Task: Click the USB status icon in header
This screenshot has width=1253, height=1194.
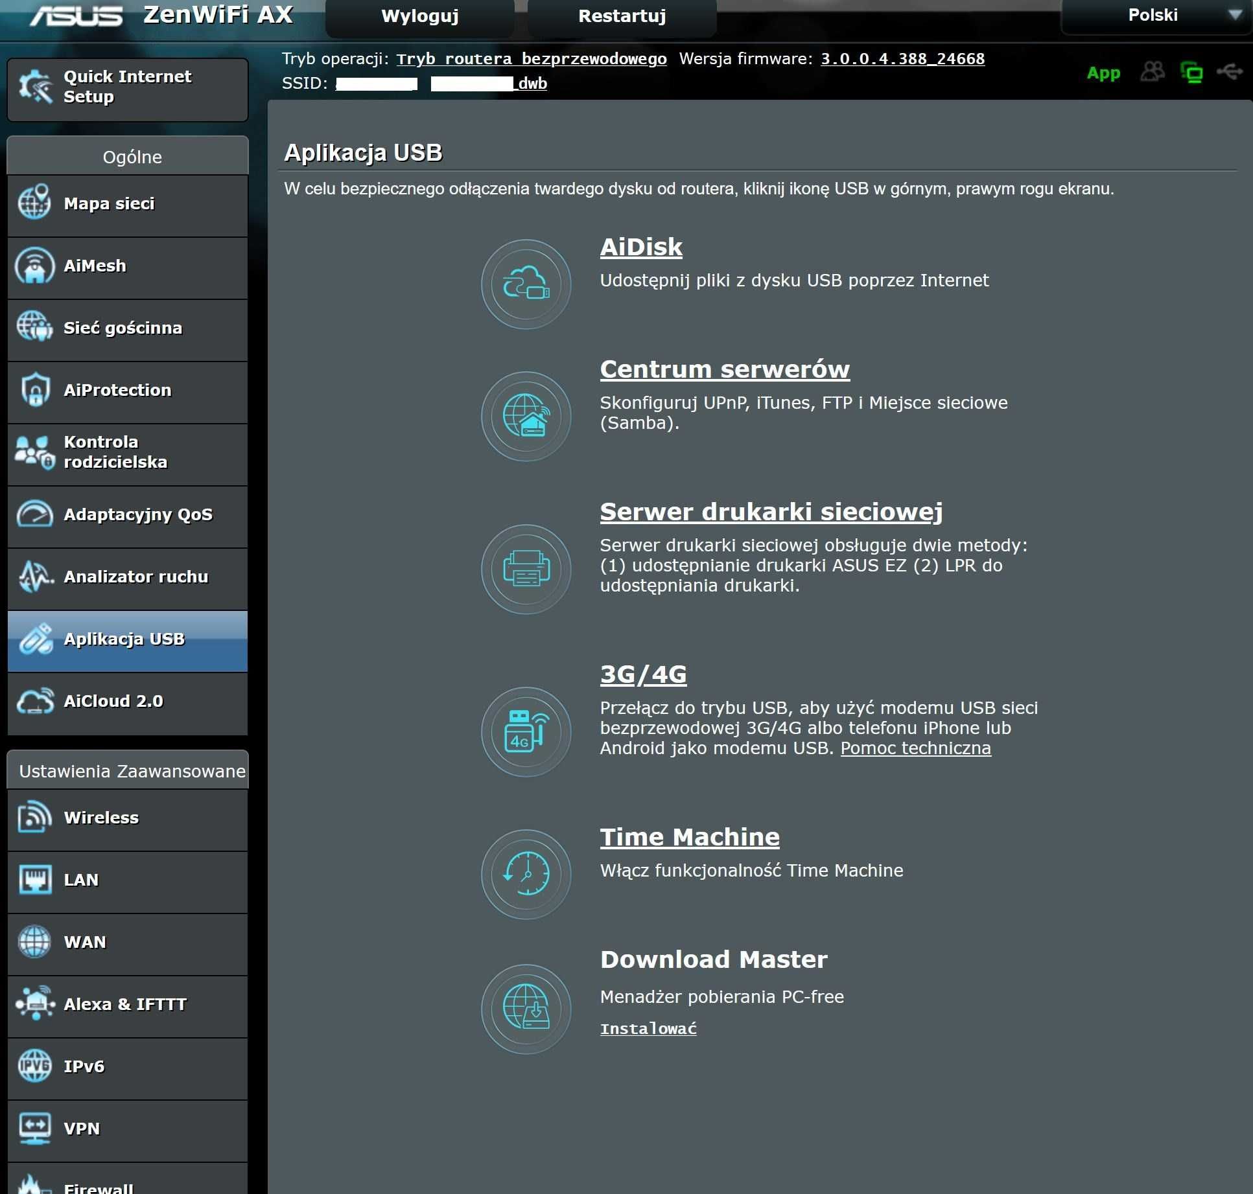Action: (x=1229, y=71)
